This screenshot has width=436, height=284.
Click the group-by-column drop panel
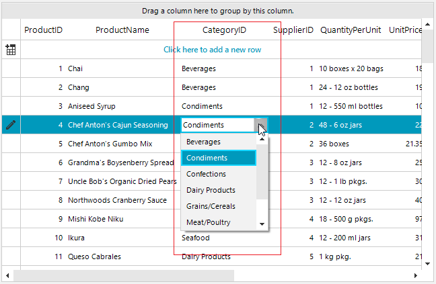[218, 11]
